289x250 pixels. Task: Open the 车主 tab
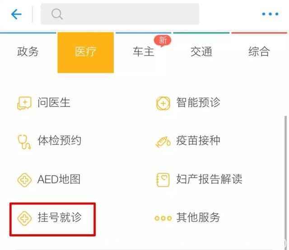point(144,52)
